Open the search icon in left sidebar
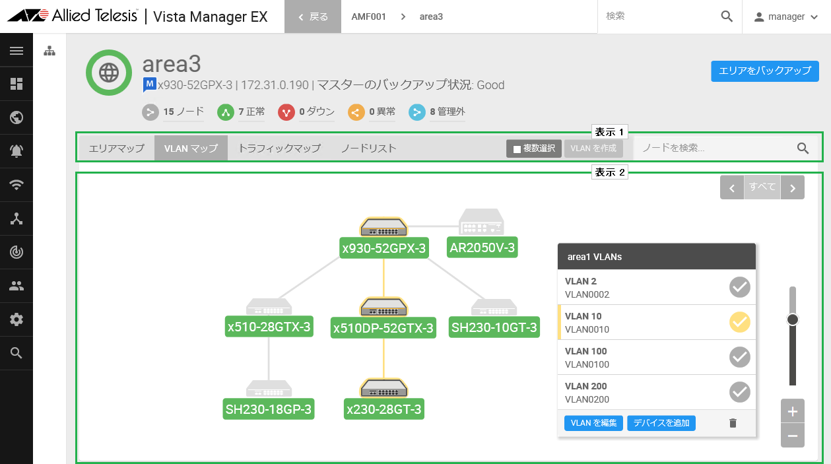This screenshot has height=464, width=831. point(17,353)
